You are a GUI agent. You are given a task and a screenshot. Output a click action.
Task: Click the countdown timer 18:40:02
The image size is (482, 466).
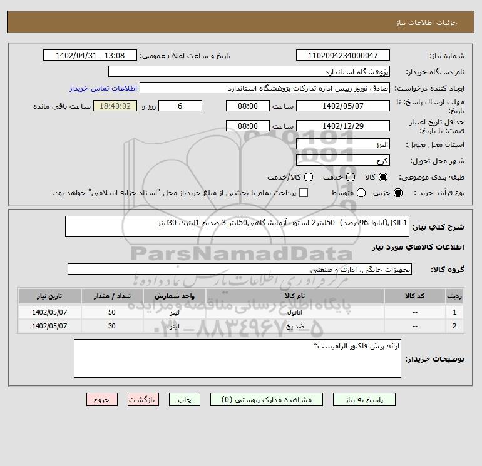click(x=115, y=106)
